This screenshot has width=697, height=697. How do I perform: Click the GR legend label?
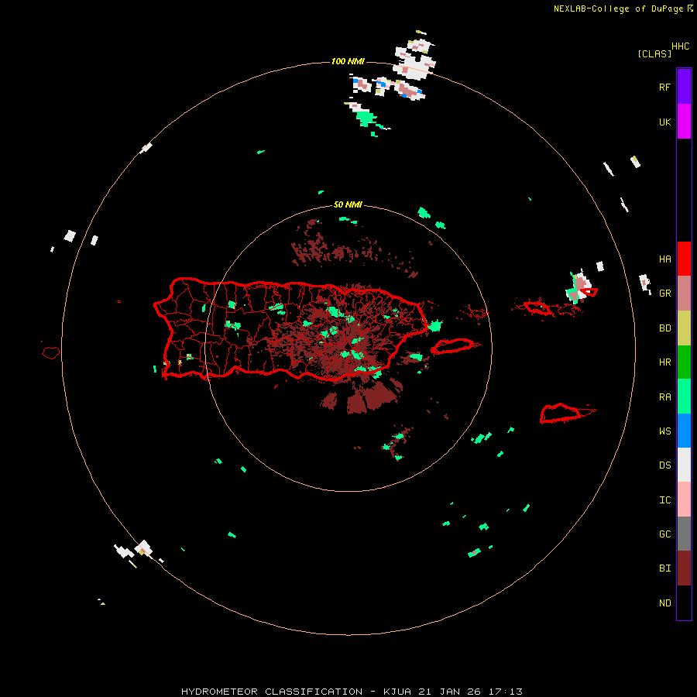664,294
